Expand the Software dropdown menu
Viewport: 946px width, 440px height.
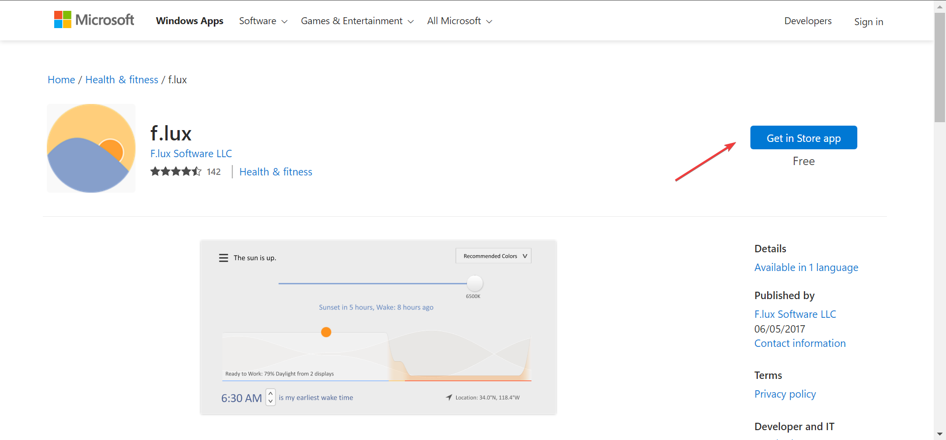tap(263, 21)
